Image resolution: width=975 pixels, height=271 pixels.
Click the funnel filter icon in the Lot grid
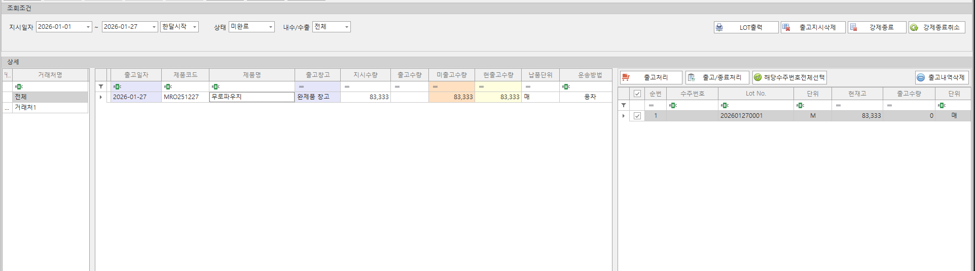tap(624, 105)
